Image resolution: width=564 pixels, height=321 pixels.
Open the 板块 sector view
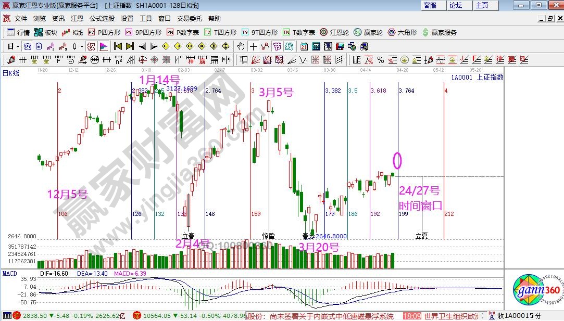click(x=46, y=32)
